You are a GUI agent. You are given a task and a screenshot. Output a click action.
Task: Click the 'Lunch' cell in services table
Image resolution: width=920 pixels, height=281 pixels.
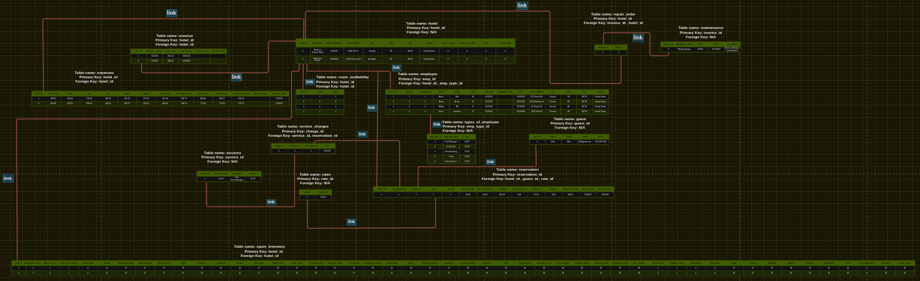coord(221,179)
